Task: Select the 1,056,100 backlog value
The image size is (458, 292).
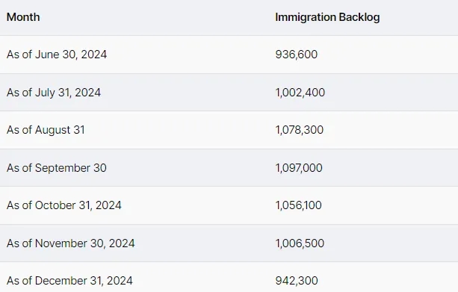Action: coord(299,205)
